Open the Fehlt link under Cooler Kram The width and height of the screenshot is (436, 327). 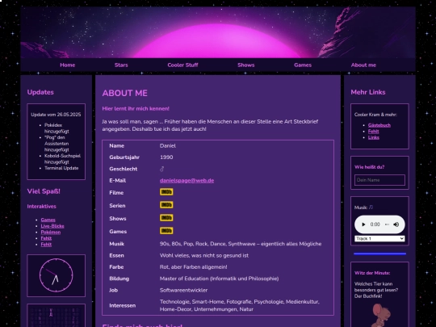(x=374, y=132)
